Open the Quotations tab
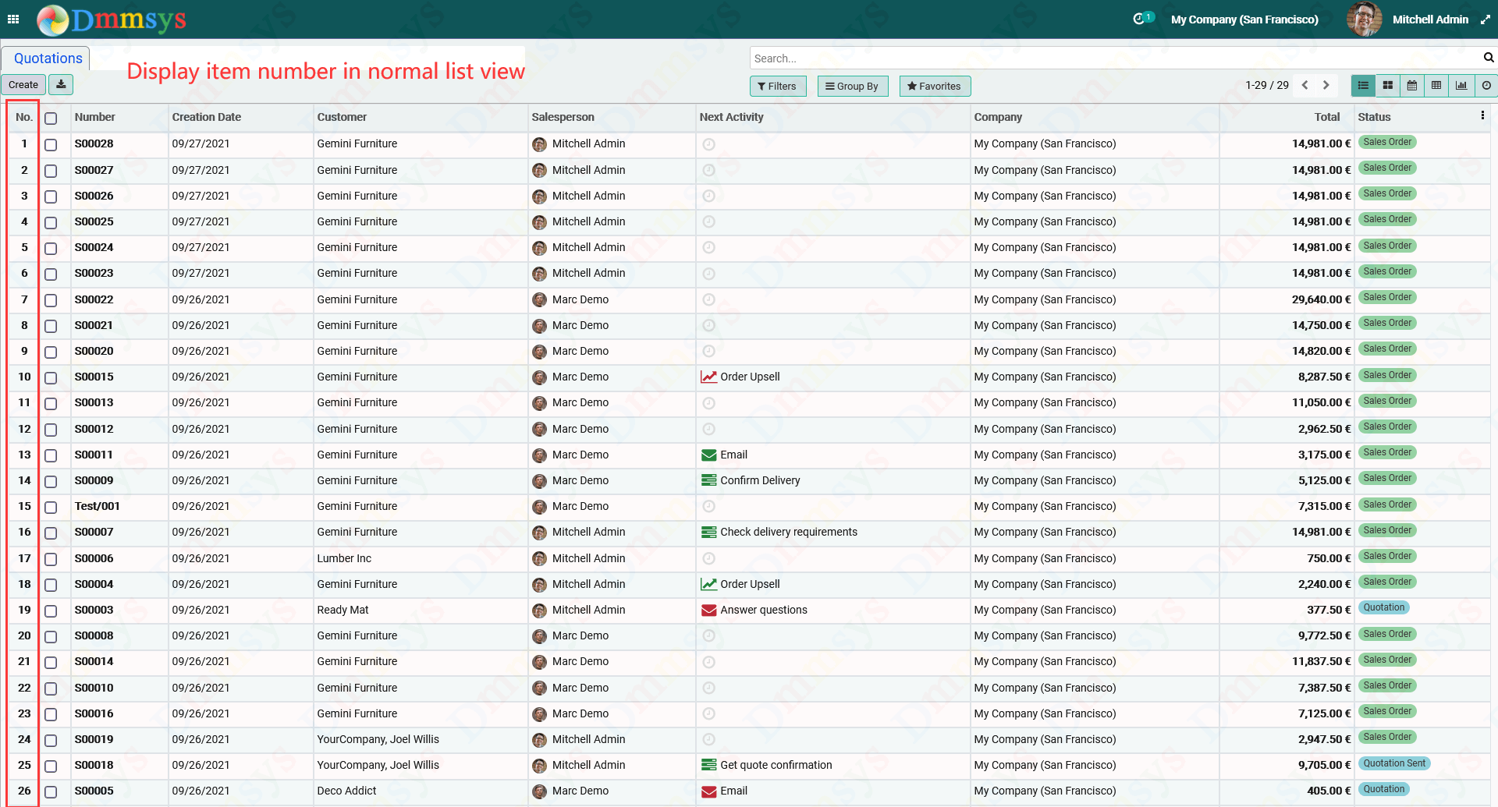The image size is (1498, 807). pos(46,58)
